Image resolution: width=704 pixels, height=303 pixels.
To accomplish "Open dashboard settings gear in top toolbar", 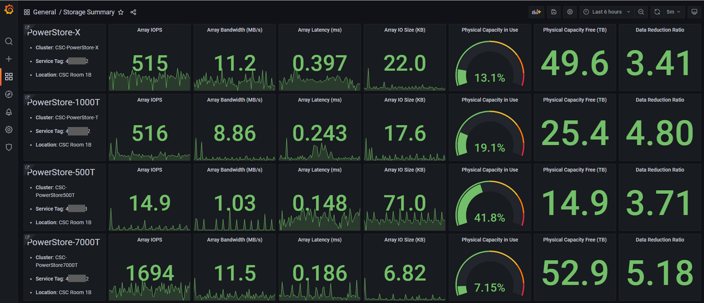I will 570,12.
